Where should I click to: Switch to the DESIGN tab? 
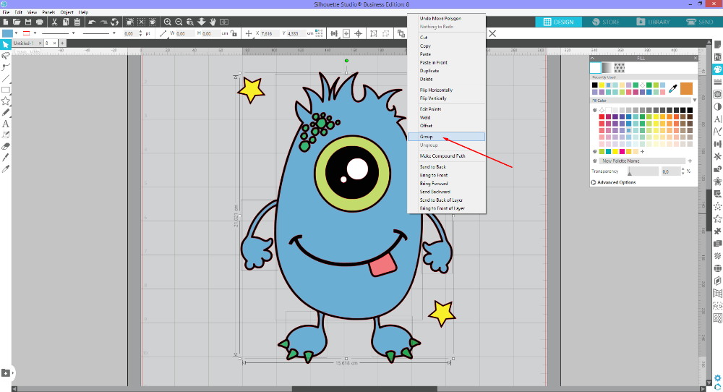click(x=558, y=22)
